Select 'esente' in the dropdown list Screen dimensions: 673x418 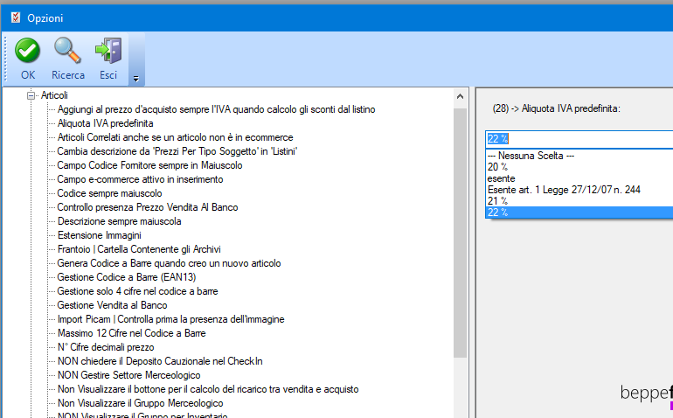click(x=501, y=178)
